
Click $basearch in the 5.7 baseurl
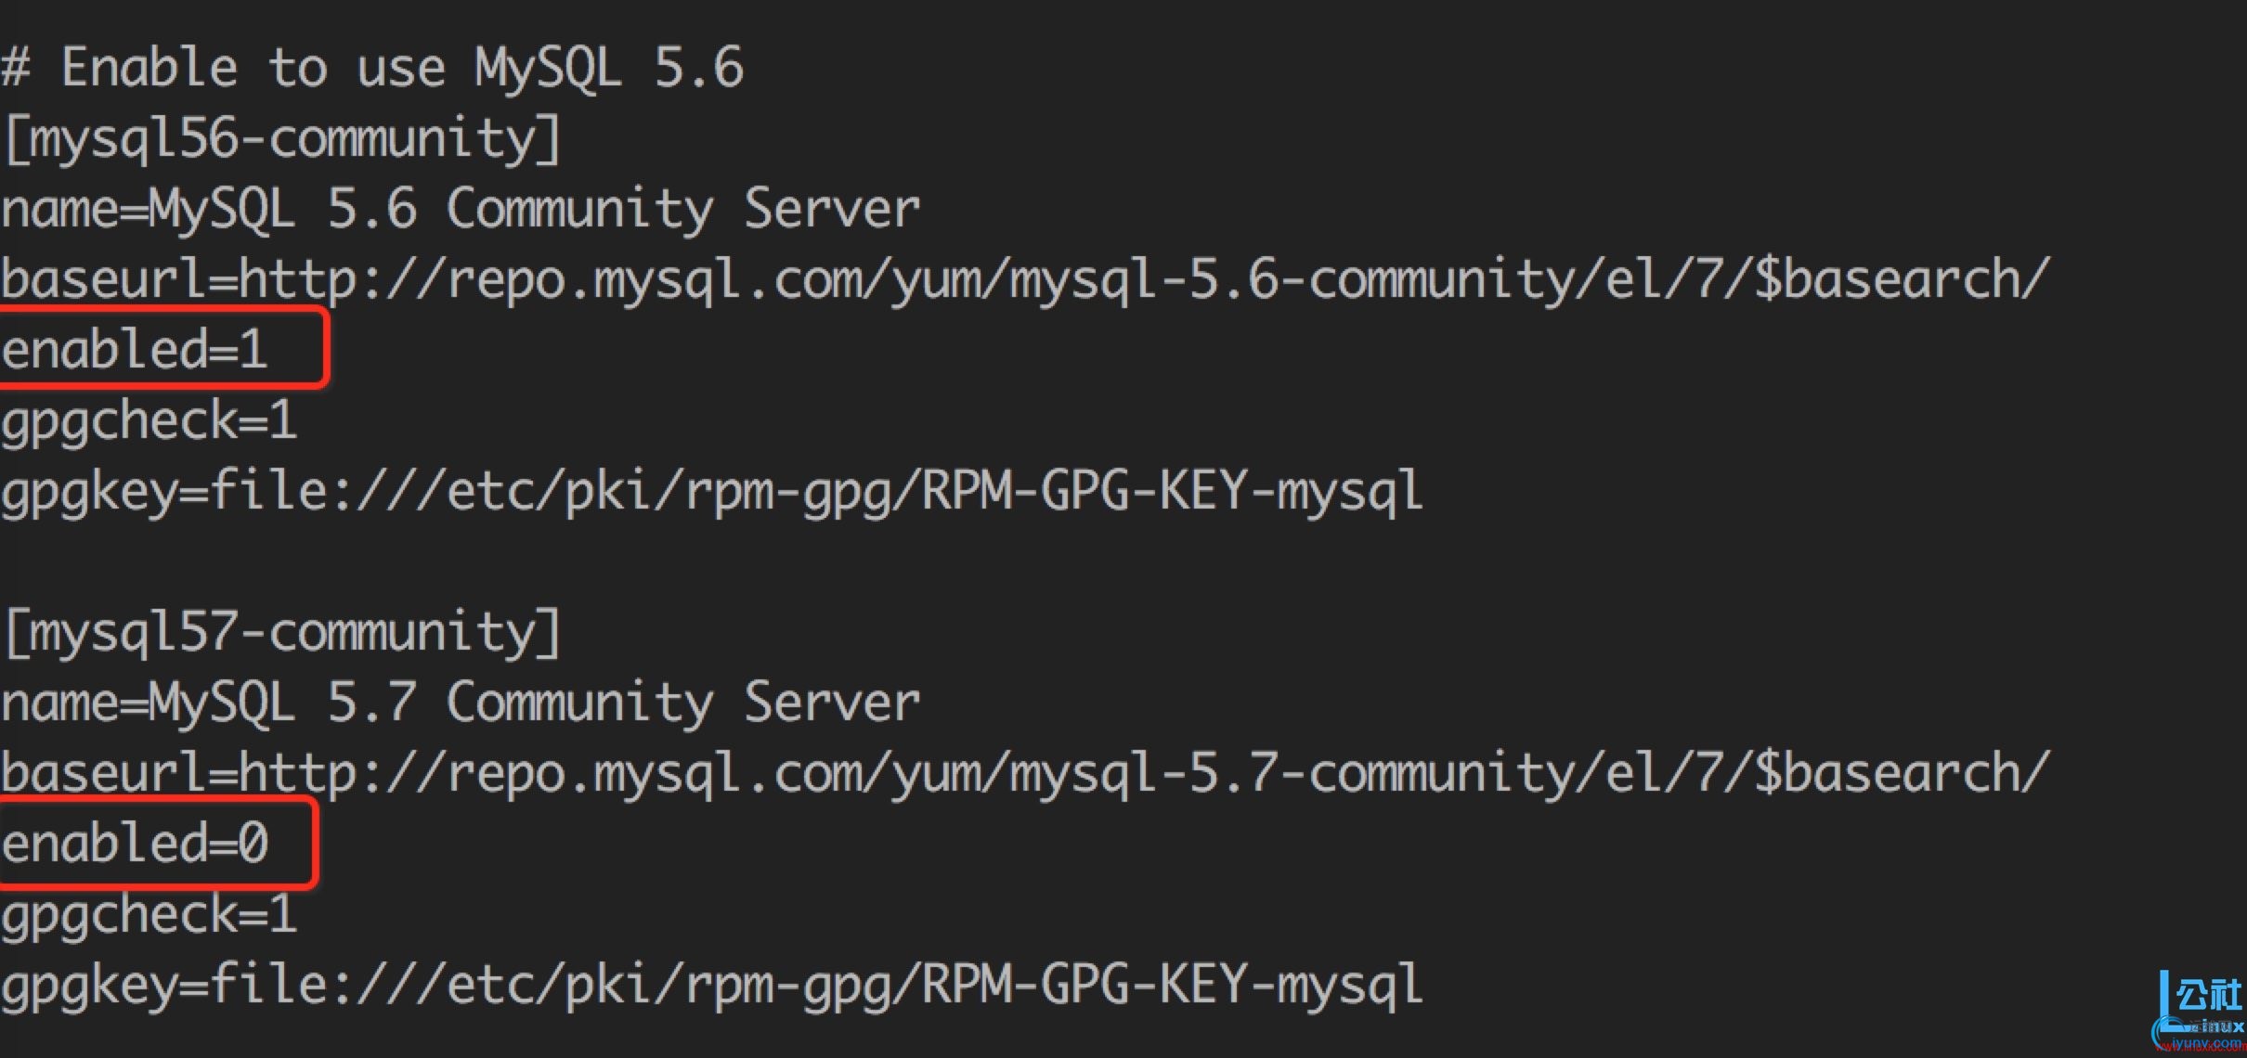tap(1887, 773)
